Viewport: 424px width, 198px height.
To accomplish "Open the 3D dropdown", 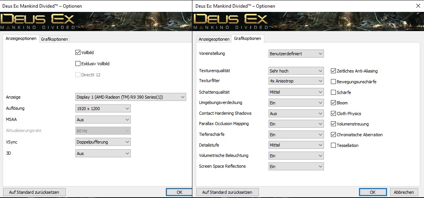I will [x=103, y=153].
